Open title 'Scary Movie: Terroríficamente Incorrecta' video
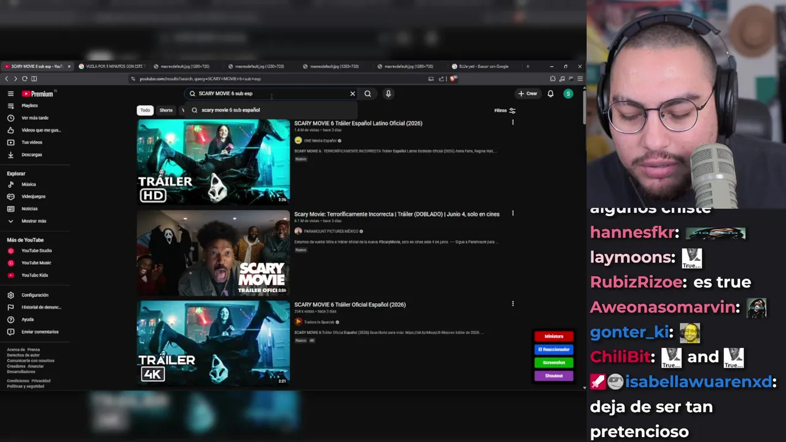Viewport: 786px width, 442px height. (x=397, y=214)
